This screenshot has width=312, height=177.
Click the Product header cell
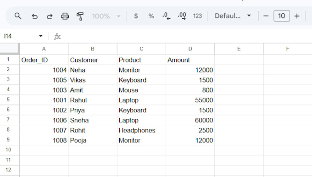click(x=141, y=60)
